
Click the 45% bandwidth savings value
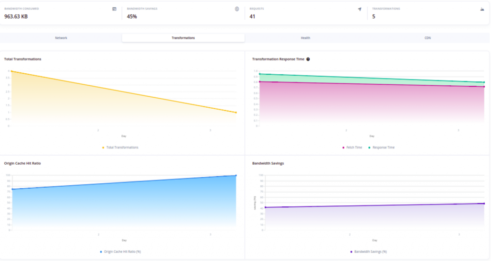132,16
